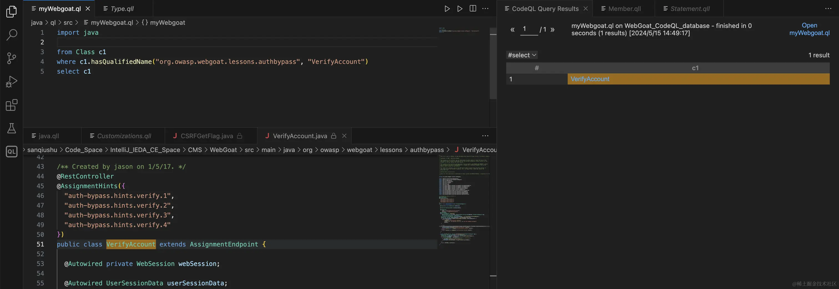Viewport: 839px width, 289px height.
Task: Expand the 'sanqiushu' breadcrumb
Action: 42,150
